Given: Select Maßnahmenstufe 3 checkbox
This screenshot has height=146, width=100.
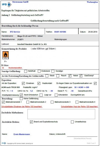Looking at the screenshot, I should [x=52, y=102].
